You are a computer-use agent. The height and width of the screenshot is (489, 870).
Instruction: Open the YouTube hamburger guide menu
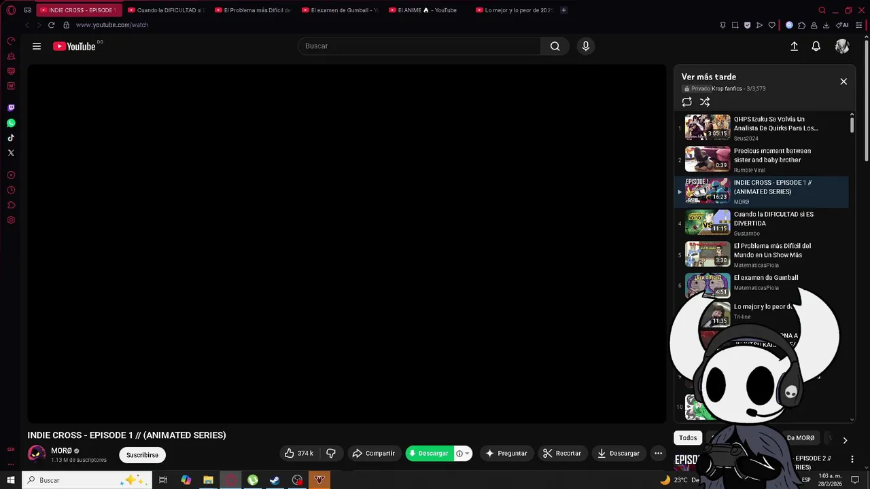37,46
